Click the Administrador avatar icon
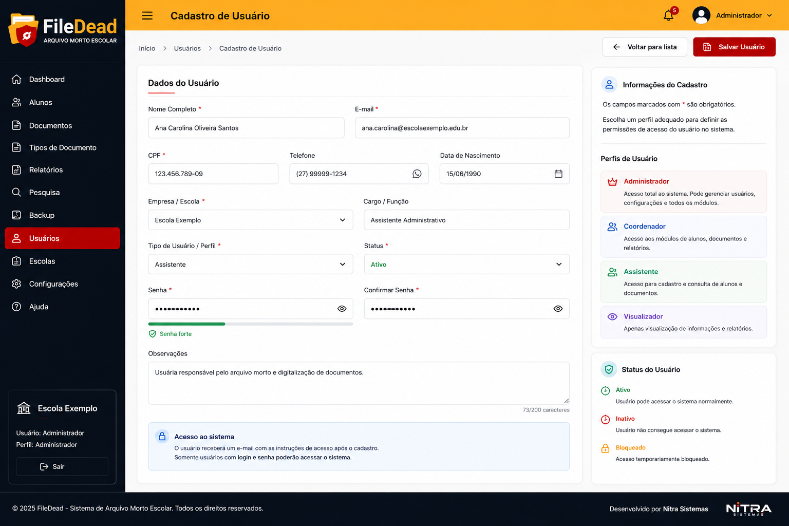789x526 pixels. (701, 15)
